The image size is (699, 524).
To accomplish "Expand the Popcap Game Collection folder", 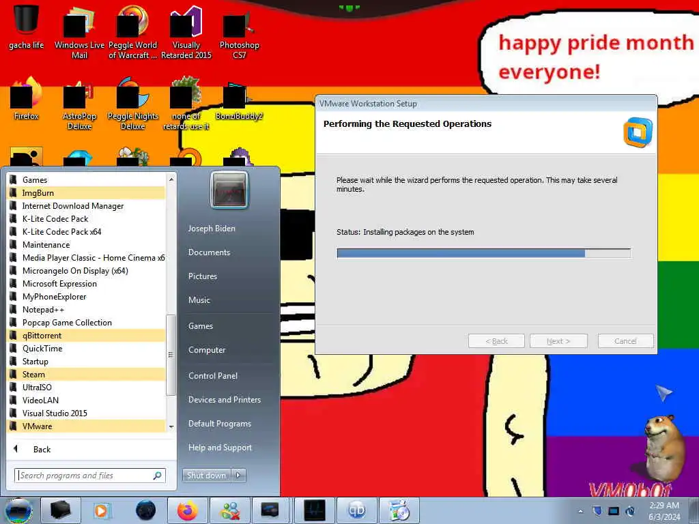I will click(x=87, y=323).
